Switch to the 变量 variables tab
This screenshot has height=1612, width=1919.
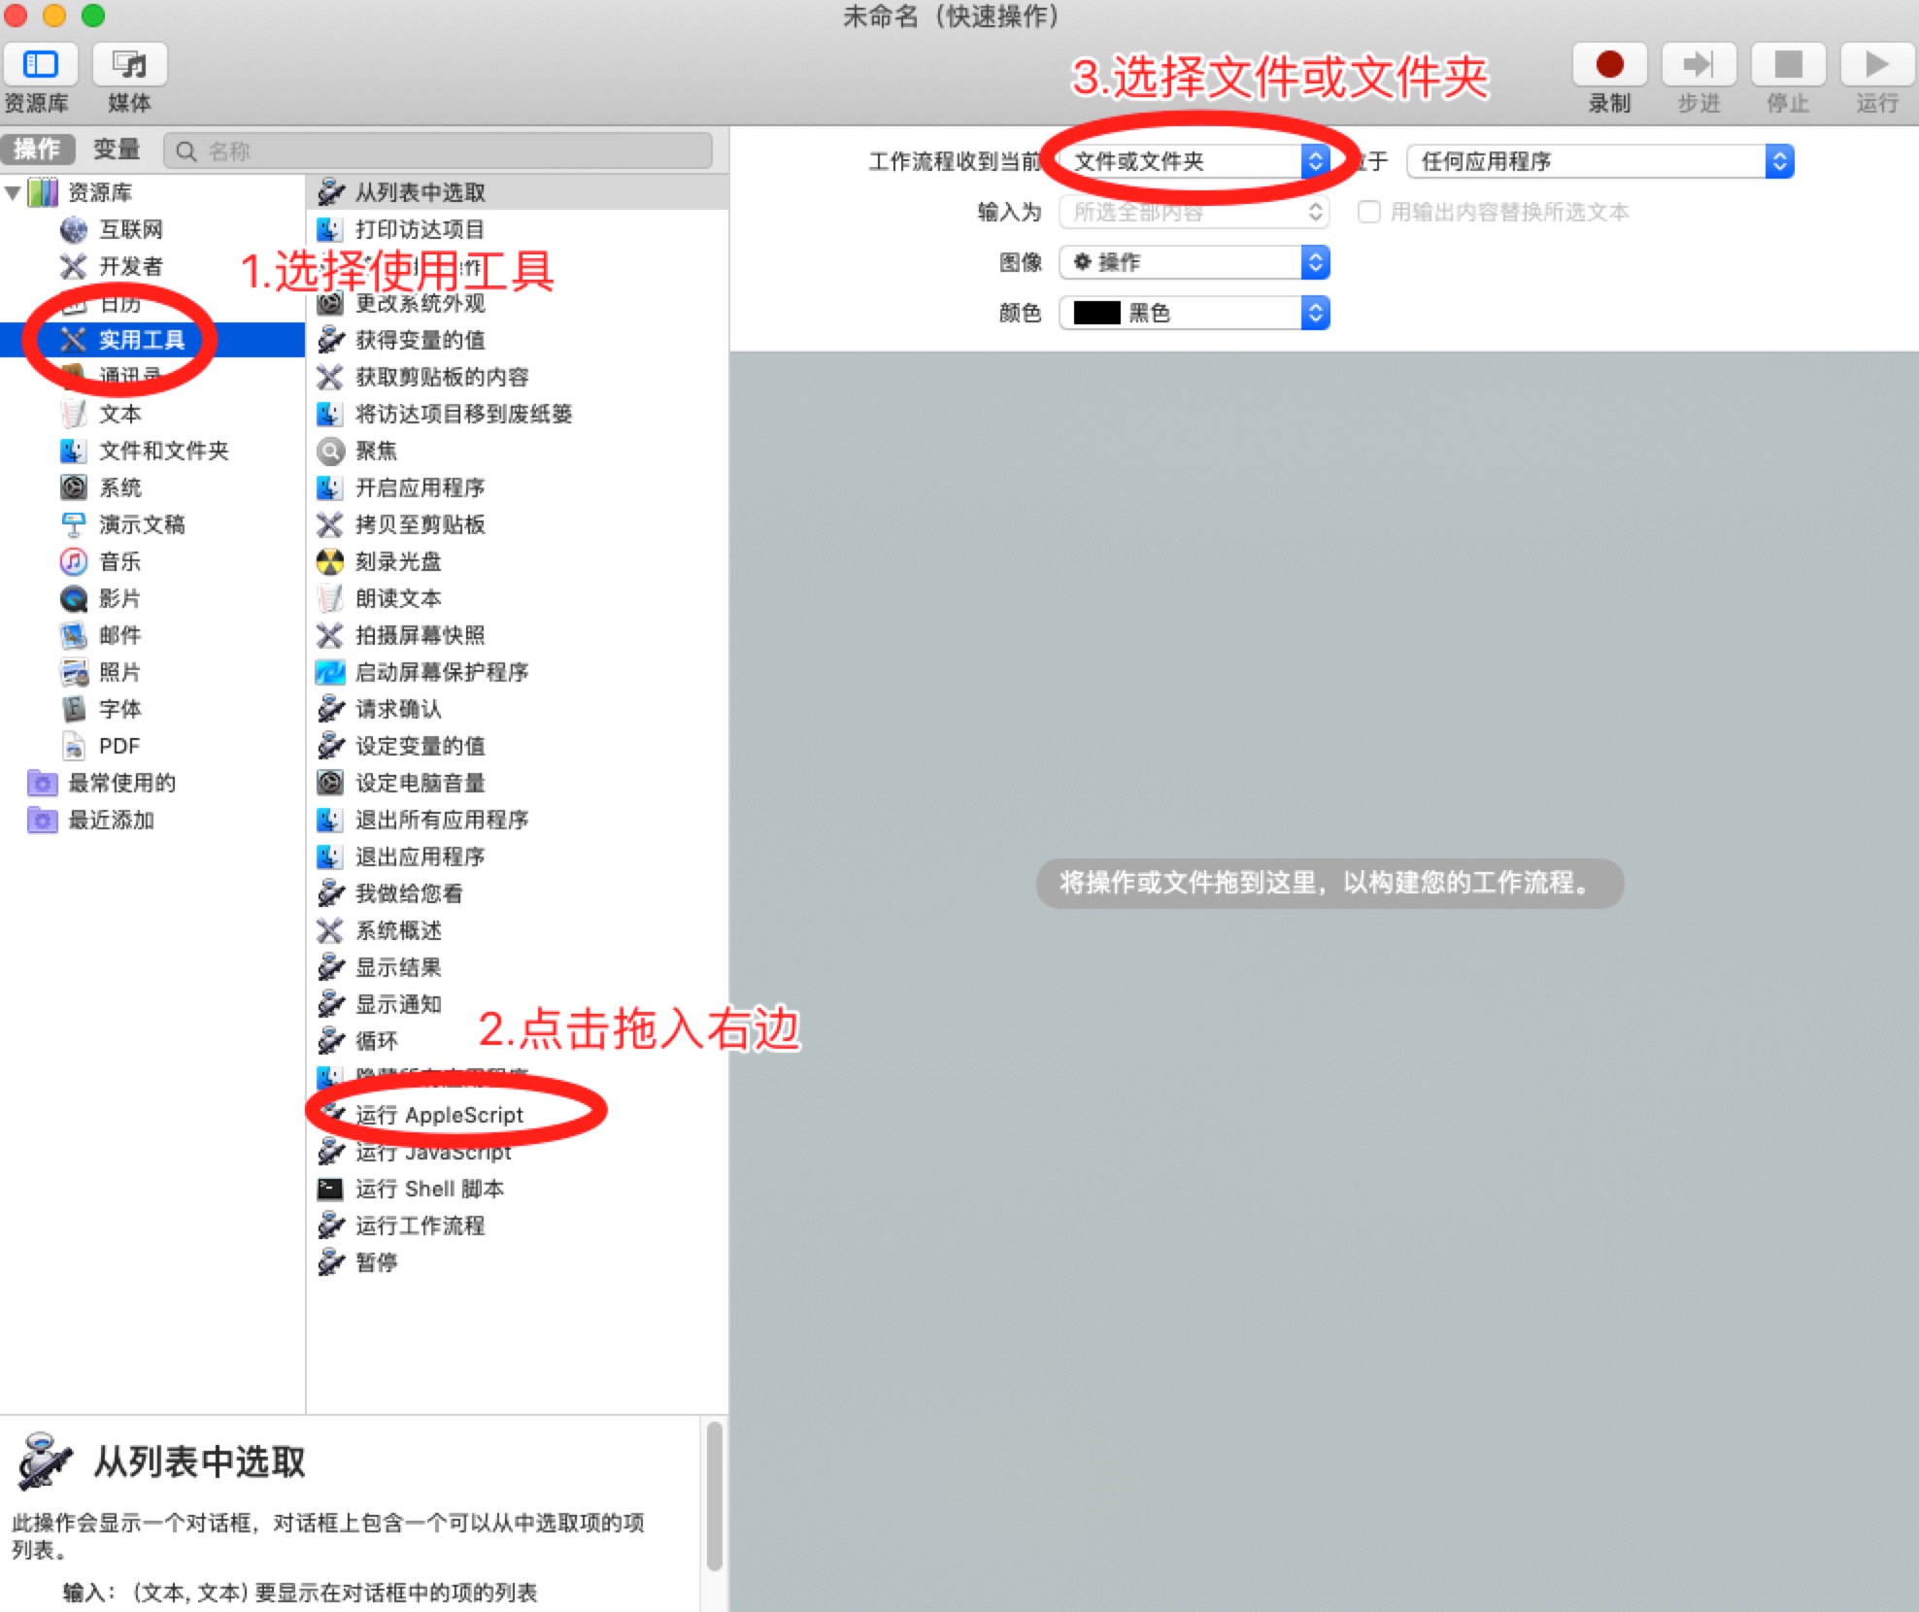click(x=117, y=150)
